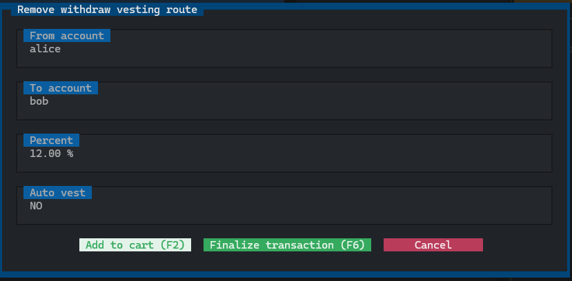Select the Percent field label
Image resolution: width=572 pixels, height=281 pixels.
51,140
